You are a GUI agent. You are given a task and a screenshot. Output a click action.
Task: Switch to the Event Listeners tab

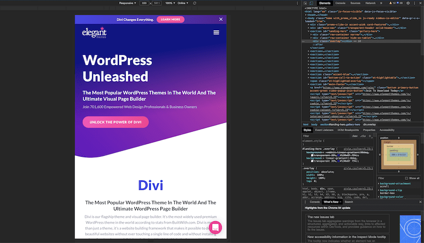point(324,130)
